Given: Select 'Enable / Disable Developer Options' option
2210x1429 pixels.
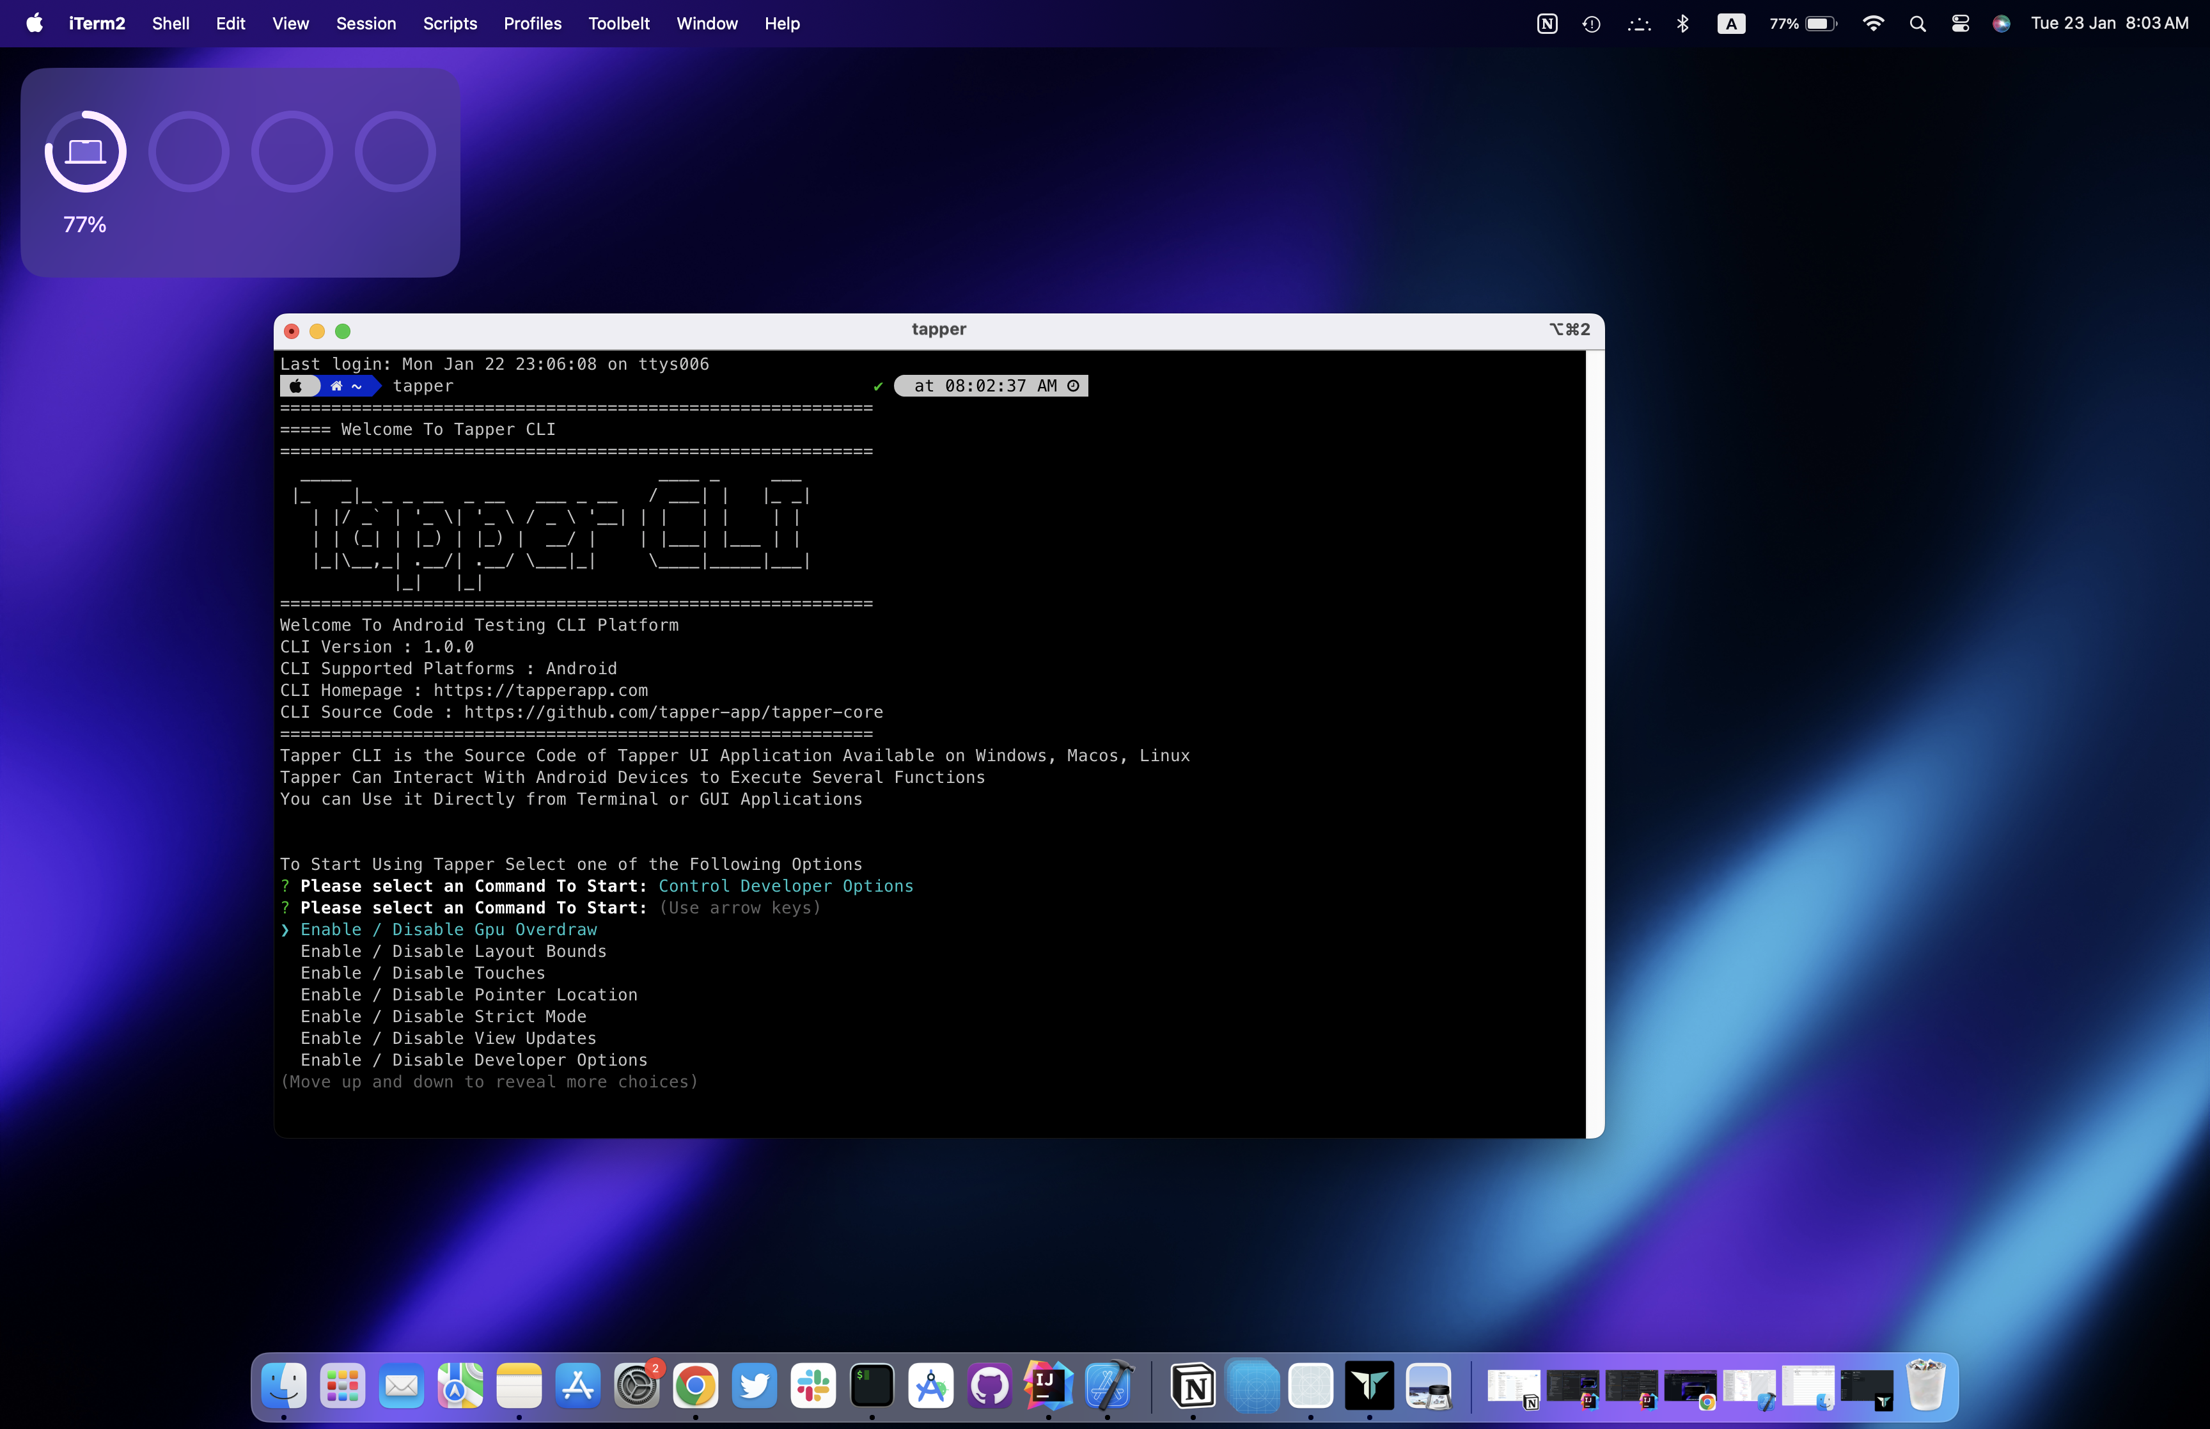Looking at the screenshot, I should pyautogui.click(x=473, y=1060).
